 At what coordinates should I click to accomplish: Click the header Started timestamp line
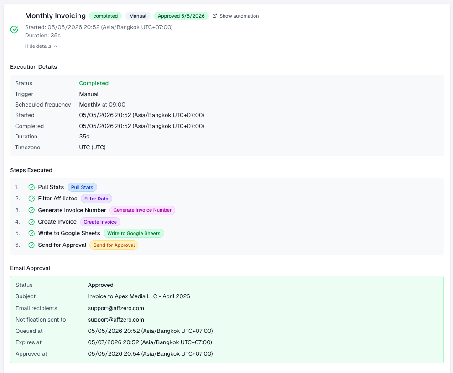click(x=99, y=27)
